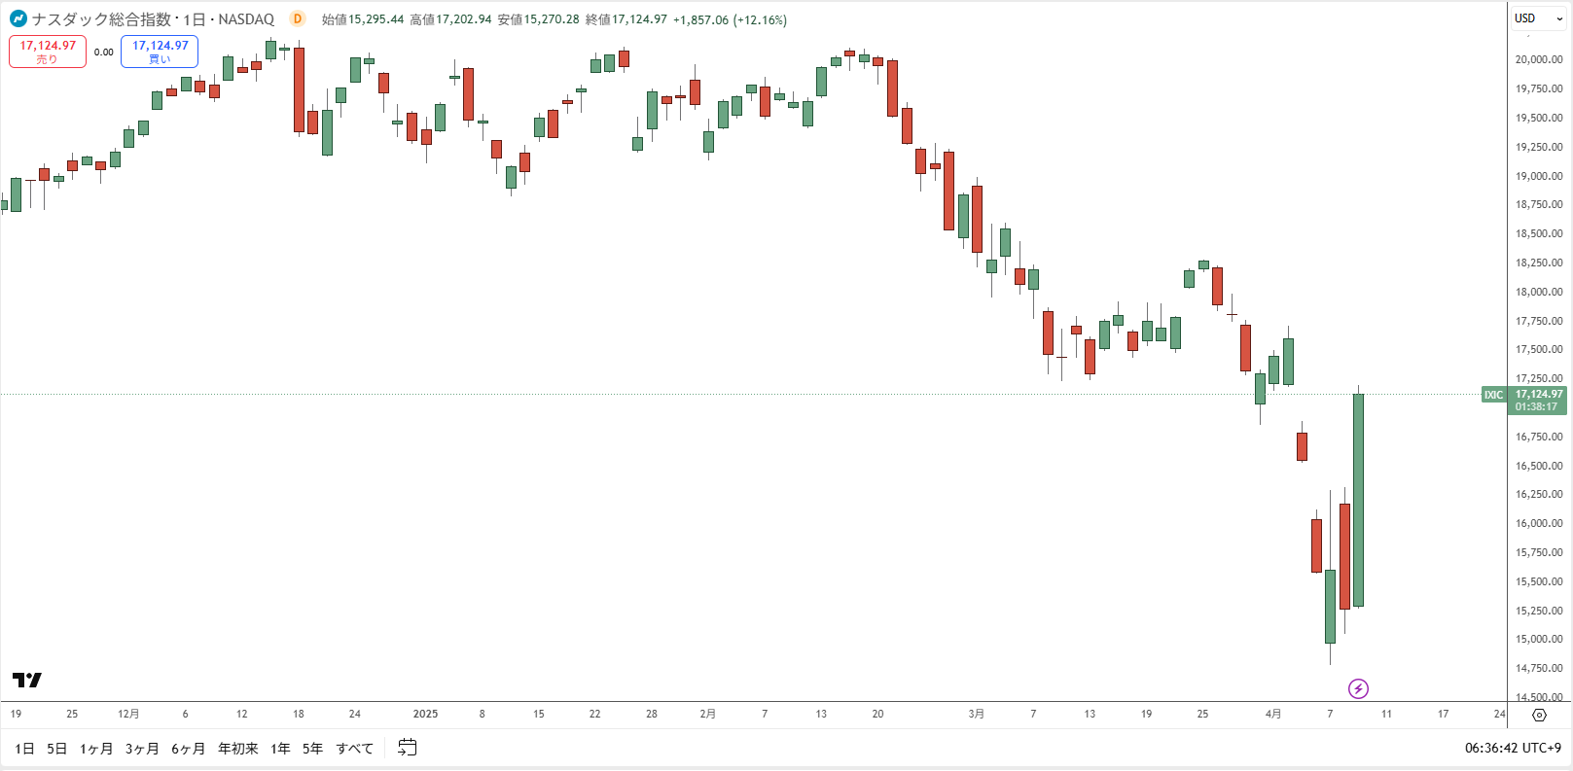Image resolution: width=1573 pixels, height=771 pixels.
Task: Click the blue buy button 17,124.97
Action: pos(160,52)
